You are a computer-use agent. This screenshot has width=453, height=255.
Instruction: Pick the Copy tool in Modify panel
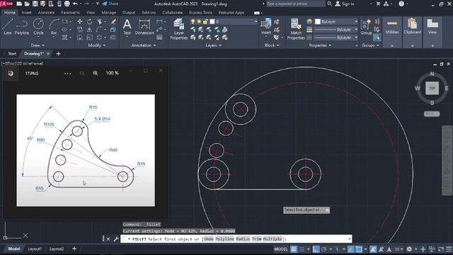click(80, 30)
